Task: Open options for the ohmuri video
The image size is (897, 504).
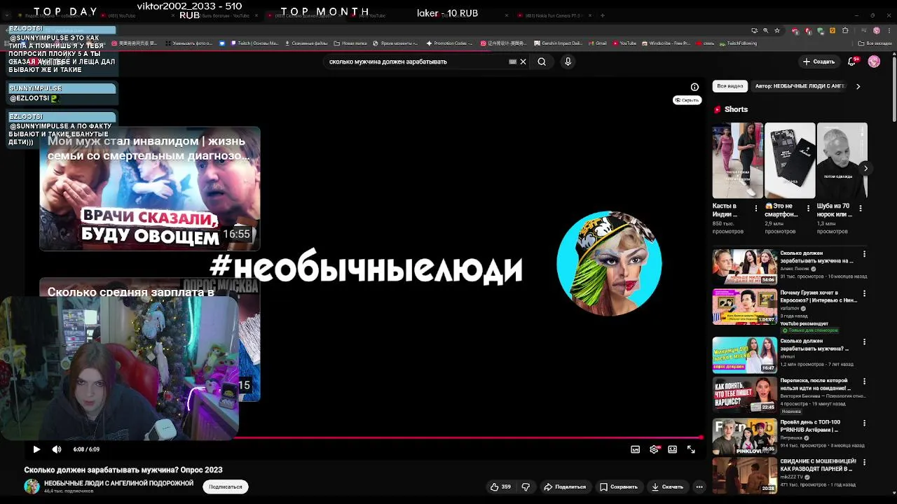Action: (x=864, y=342)
